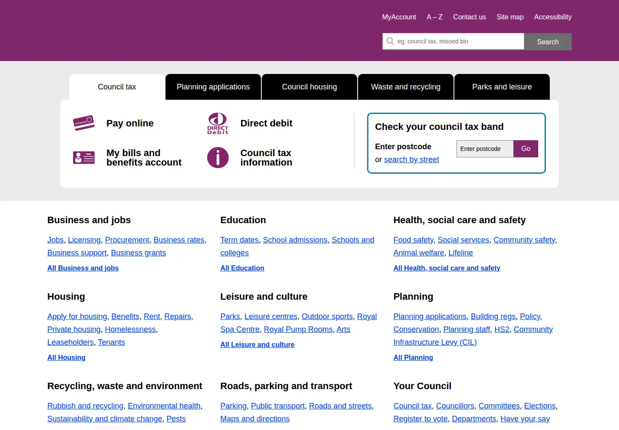
Task: Open My bills and benefits account link
Action: click(144, 158)
